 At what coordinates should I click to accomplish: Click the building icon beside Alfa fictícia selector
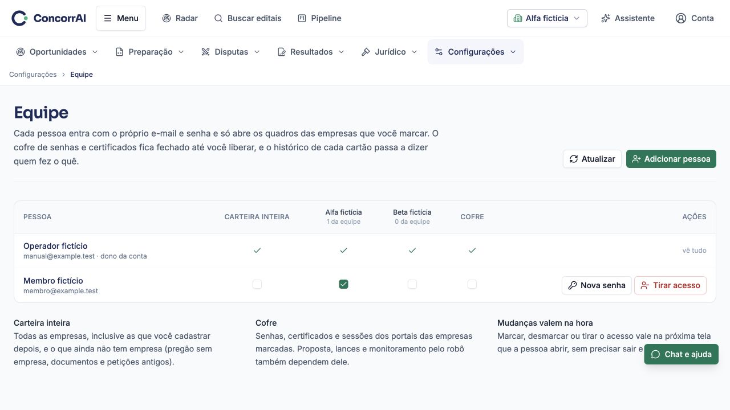tap(518, 18)
